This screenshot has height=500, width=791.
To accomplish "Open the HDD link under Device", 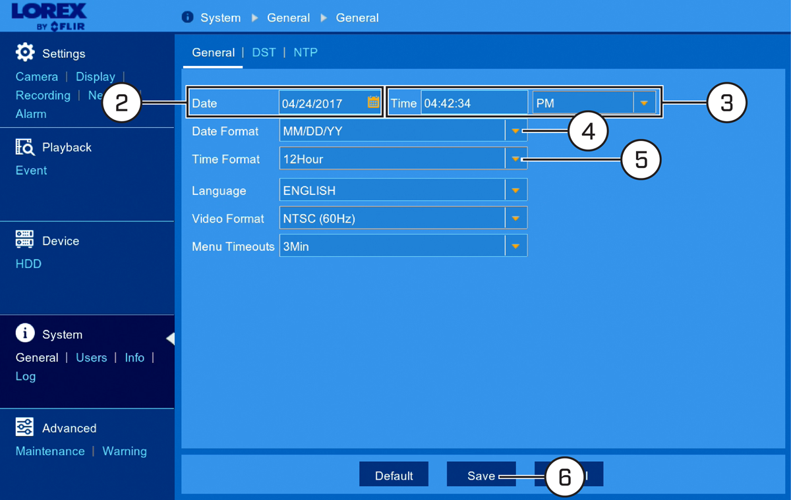I will pos(28,264).
